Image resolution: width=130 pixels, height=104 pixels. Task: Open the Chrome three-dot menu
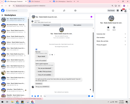[128, 6]
